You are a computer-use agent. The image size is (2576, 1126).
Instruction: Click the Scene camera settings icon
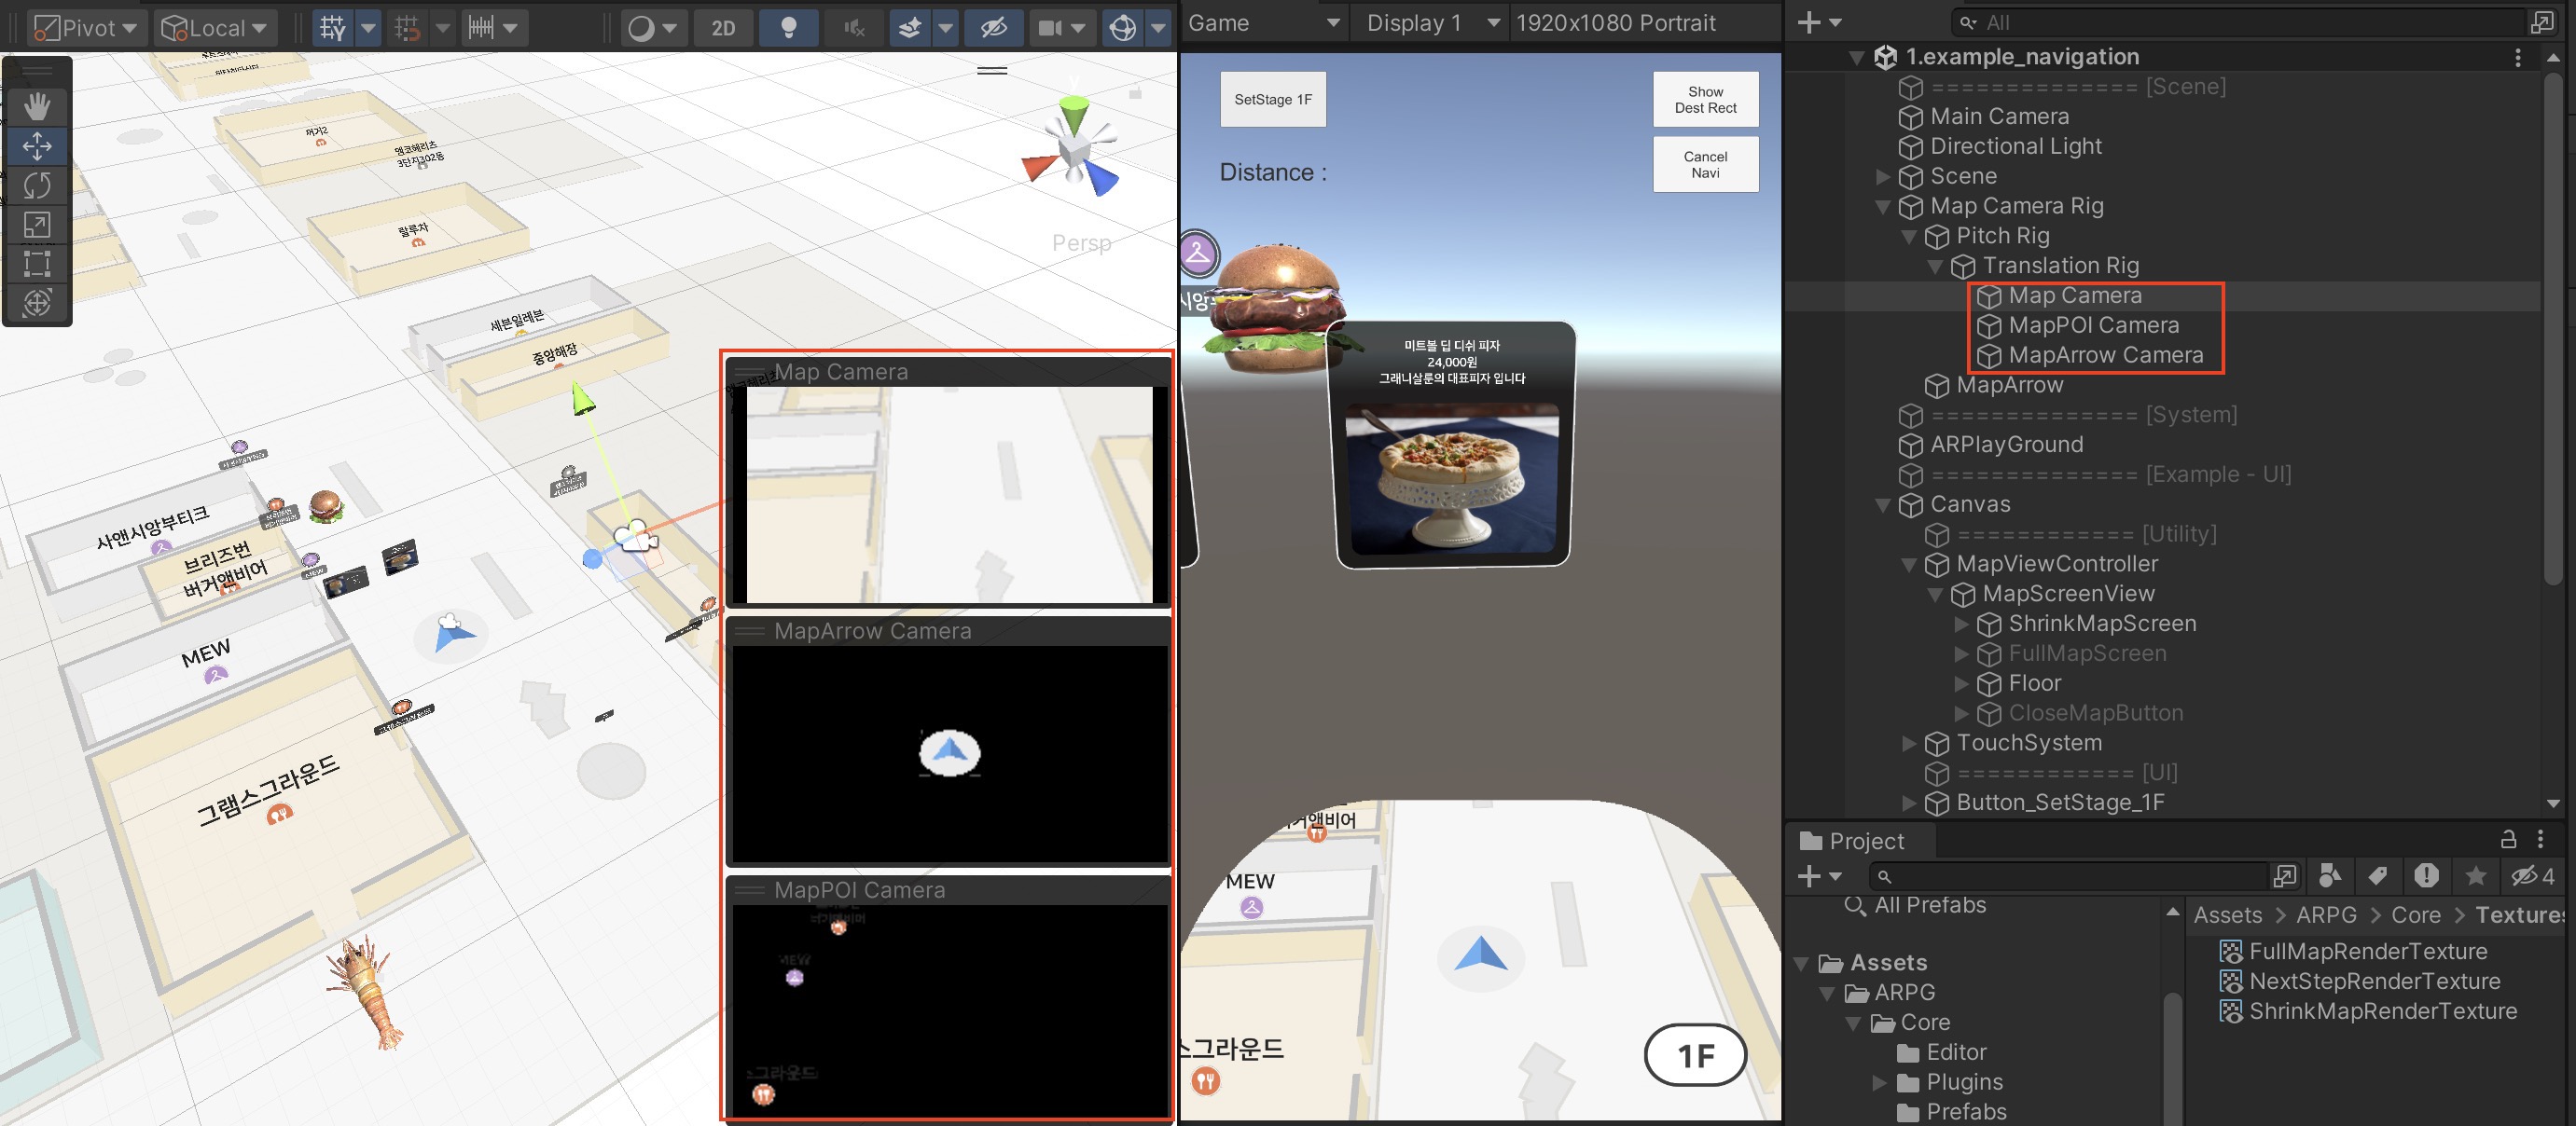click(1049, 28)
